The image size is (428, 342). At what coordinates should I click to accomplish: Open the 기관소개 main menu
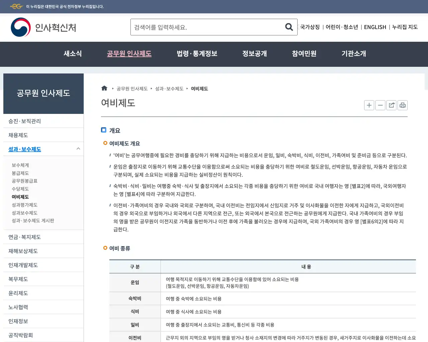pyautogui.click(x=354, y=54)
